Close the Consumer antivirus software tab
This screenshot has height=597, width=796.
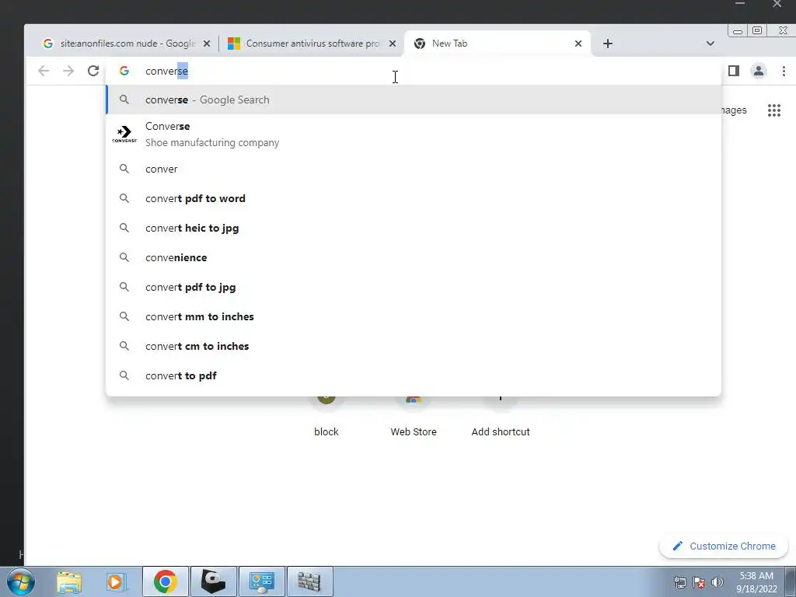[x=392, y=44]
